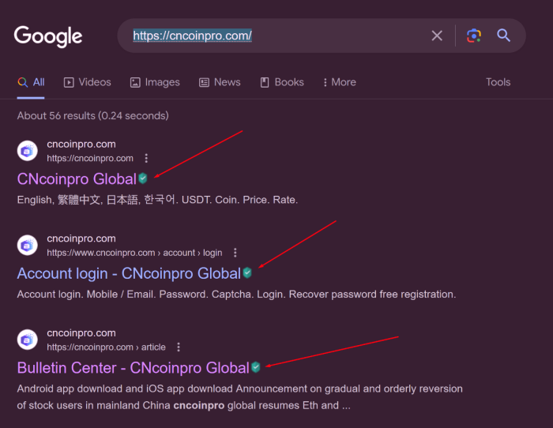Click the About 56 results stats text
Viewport: 553px width, 428px height.
[92, 115]
